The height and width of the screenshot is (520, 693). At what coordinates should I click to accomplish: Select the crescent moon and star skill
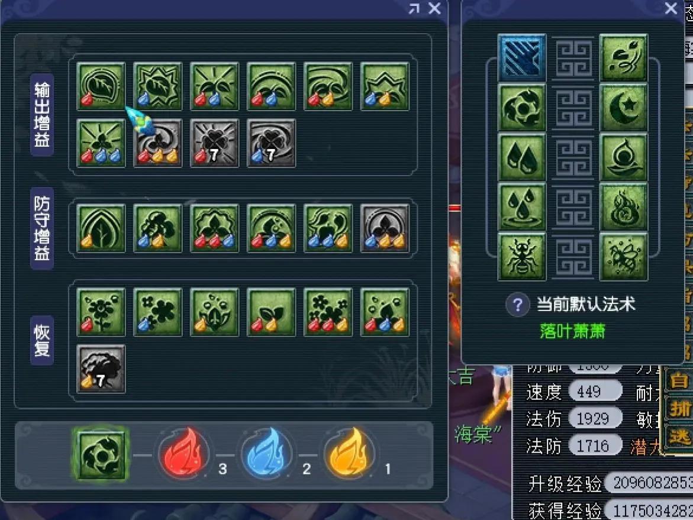624,108
